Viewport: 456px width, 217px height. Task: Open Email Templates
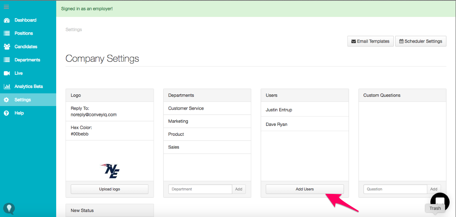370,41
